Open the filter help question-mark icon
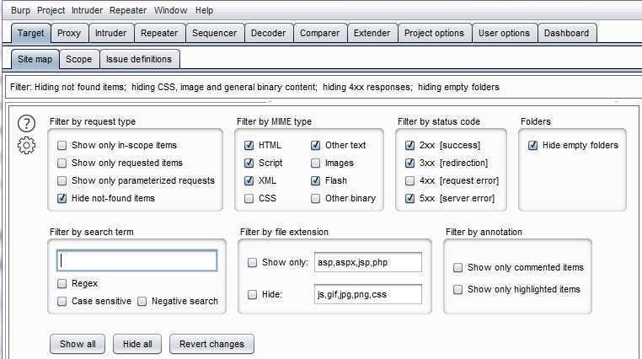The height and width of the screenshot is (359, 642). click(27, 123)
